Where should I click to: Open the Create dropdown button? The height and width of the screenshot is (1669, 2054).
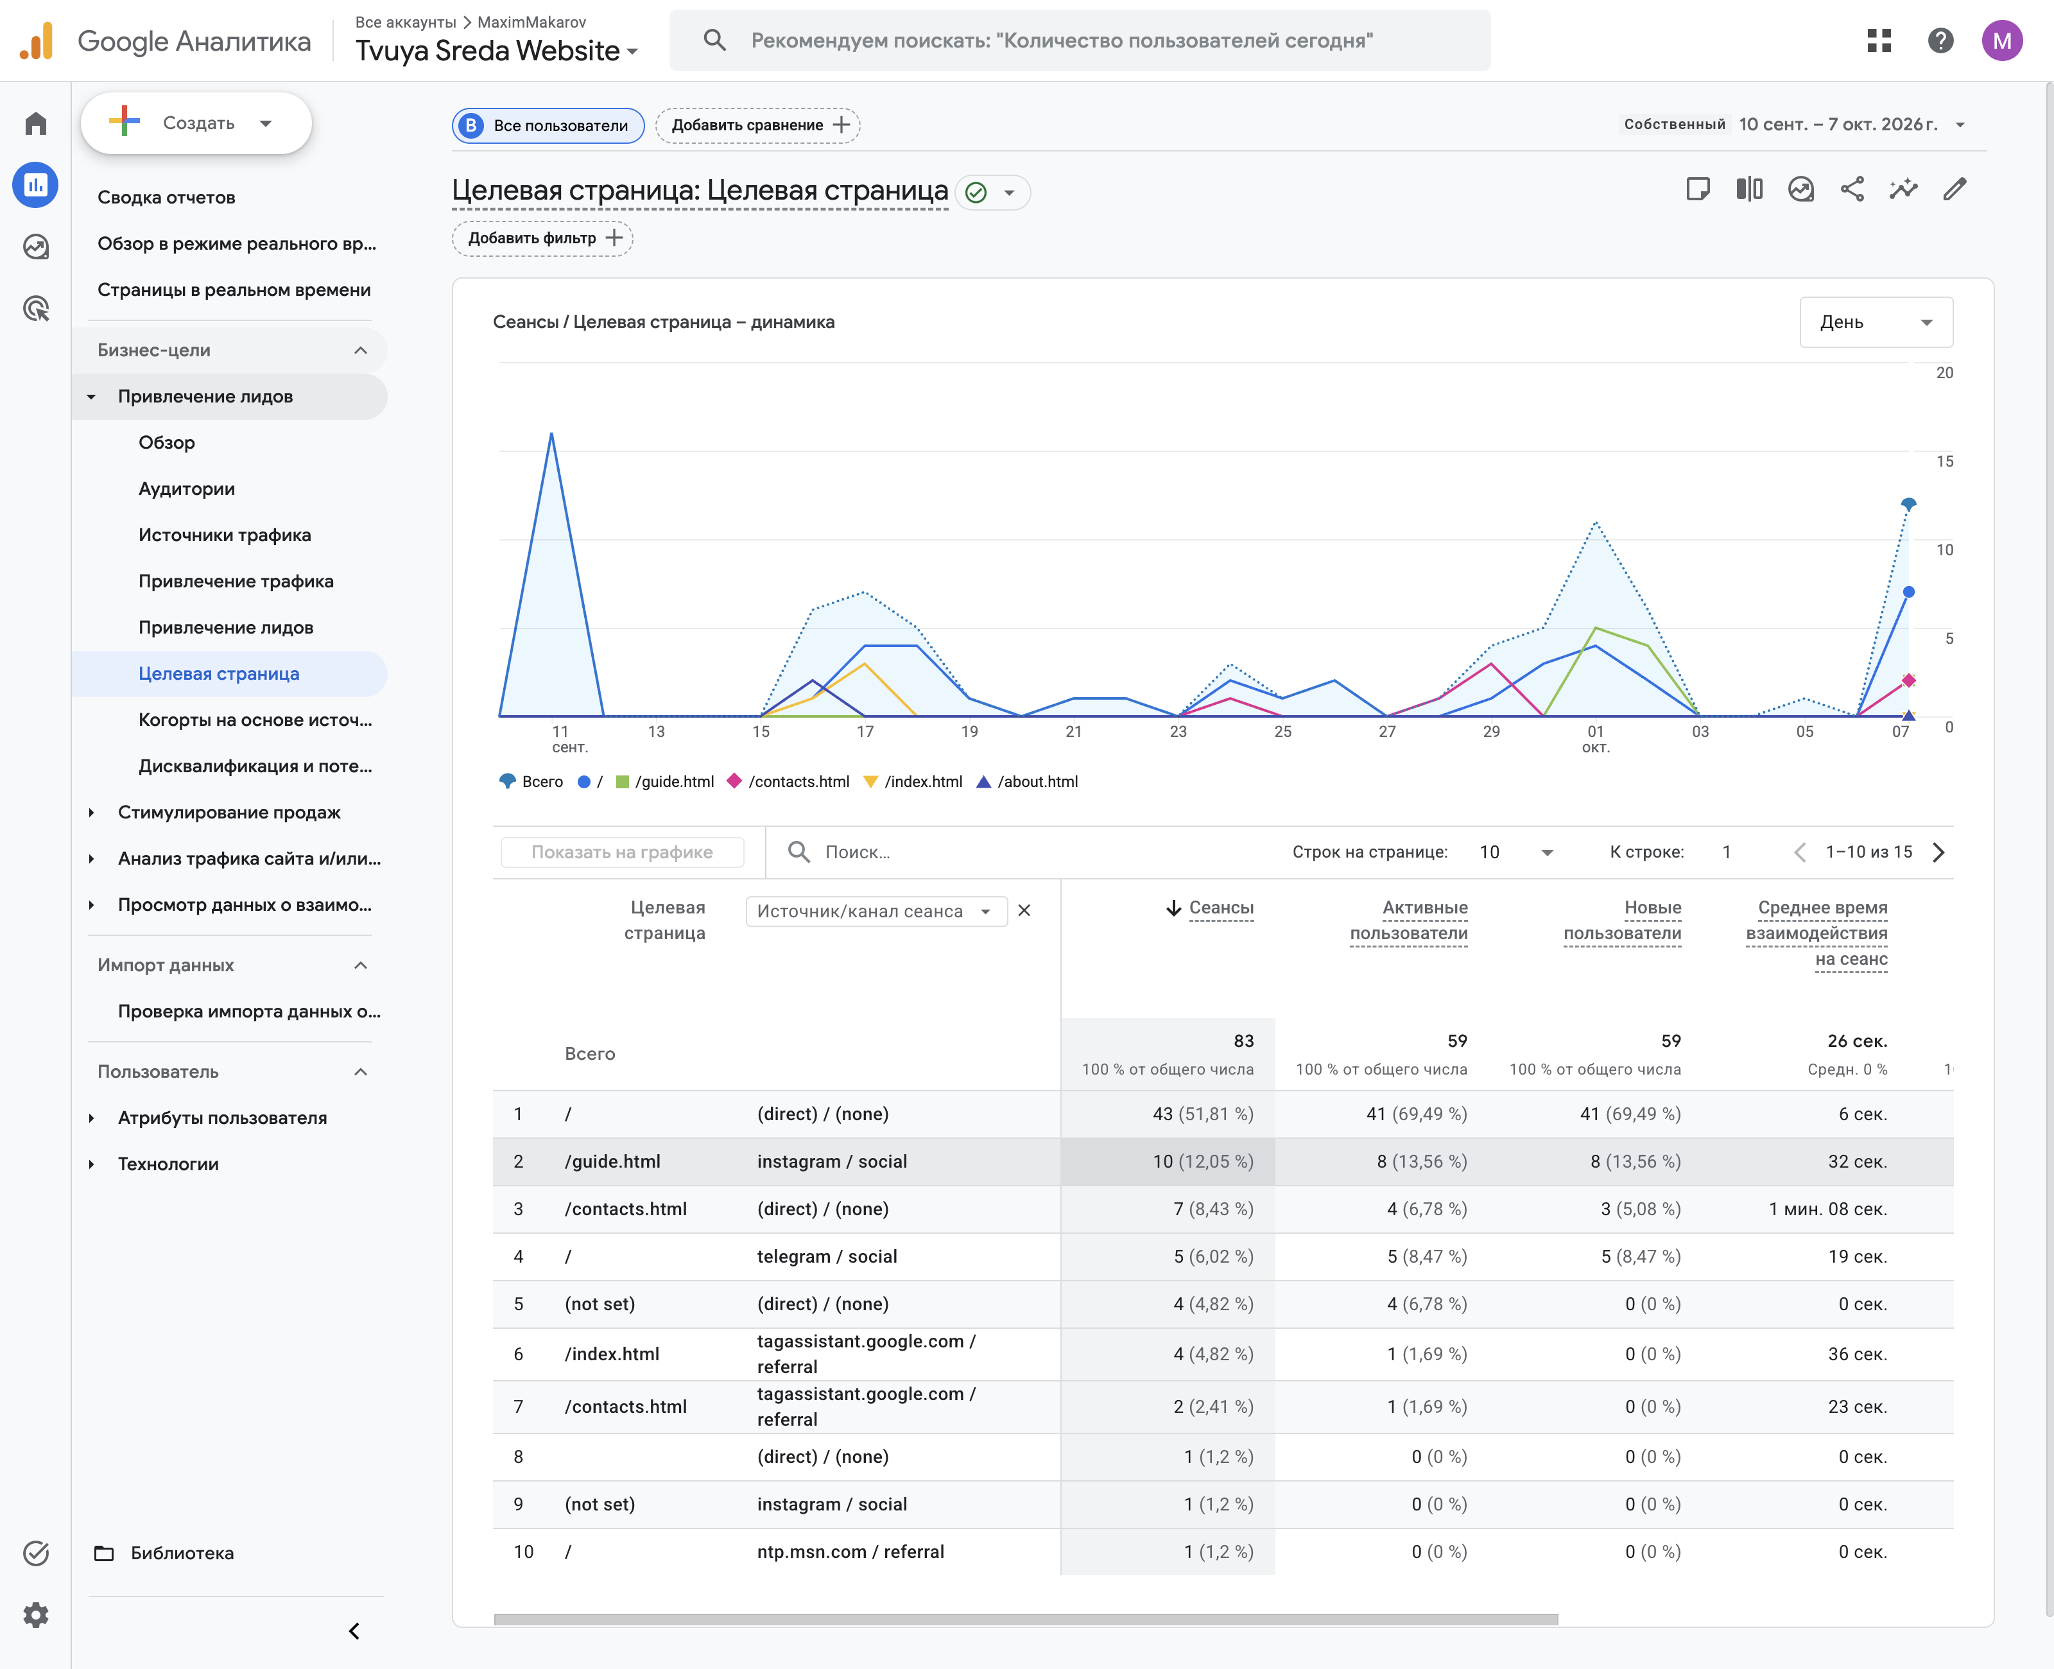(196, 123)
